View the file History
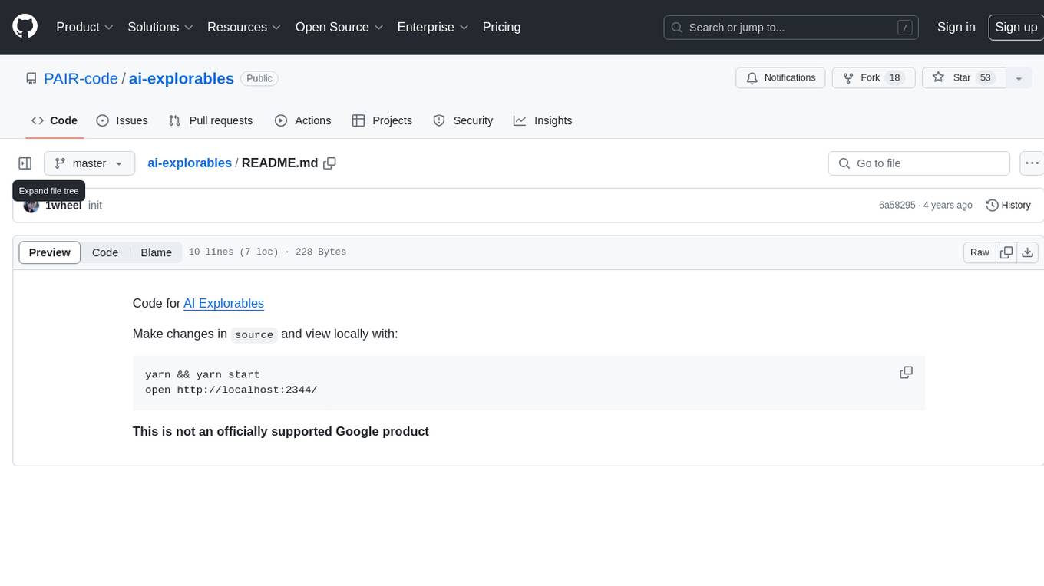Image resolution: width=1044 pixels, height=586 pixels. pos(1008,206)
